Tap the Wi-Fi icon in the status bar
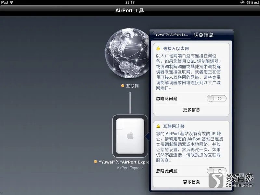The width and height of the screenshot is (260, 195). tap(11, 2)
